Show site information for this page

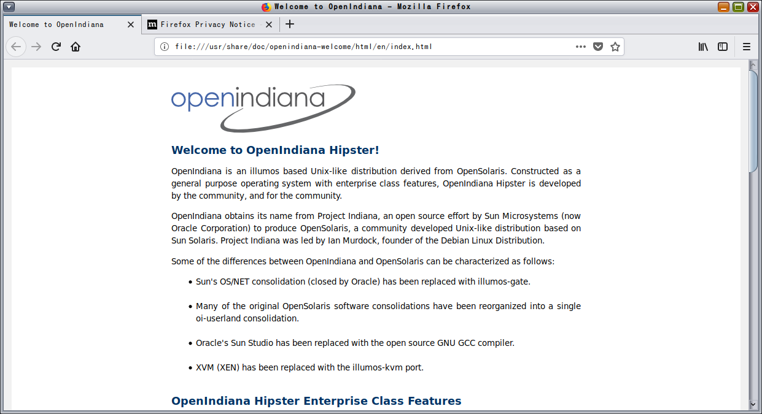(x=165, y=47)
